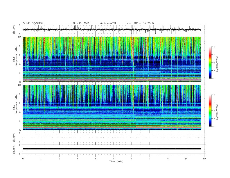Click the ch.2 "Frequency (kHz)" axis label

[x=16, y=104]
